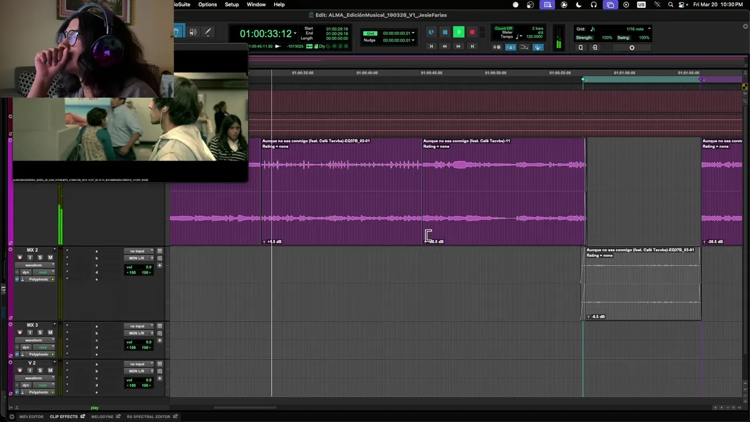Open the Help menu
750x422 pixels.
(x=279, y=5)
